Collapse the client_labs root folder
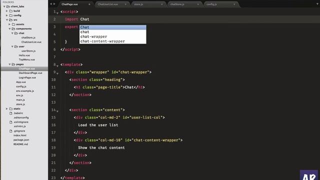The image size is (320, 180). click(4, 6)
